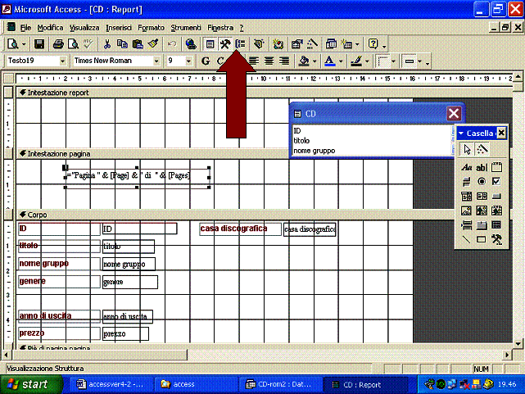This screenshot has width=525, height=394.
Task: Switch to accessver4-2 taskbar button
Action: coord(111,384)
